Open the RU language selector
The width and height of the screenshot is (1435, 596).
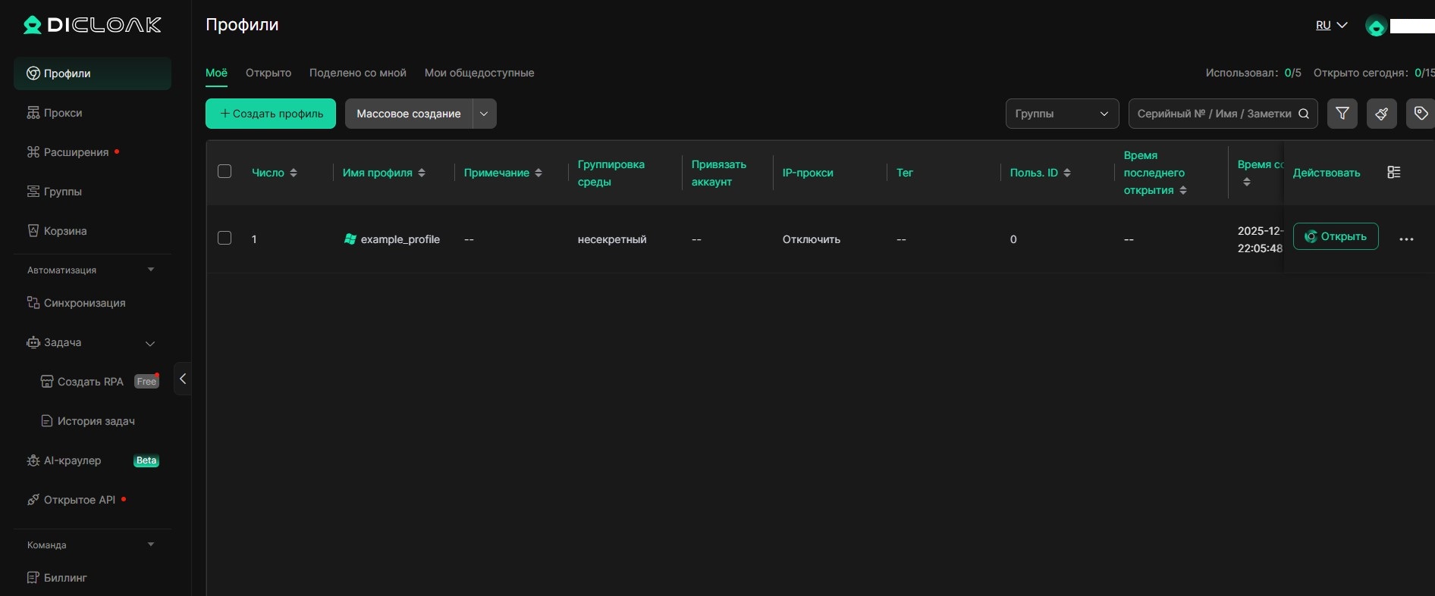[1331, 25]
